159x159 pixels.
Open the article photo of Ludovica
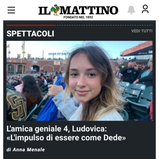click(79, 81)
